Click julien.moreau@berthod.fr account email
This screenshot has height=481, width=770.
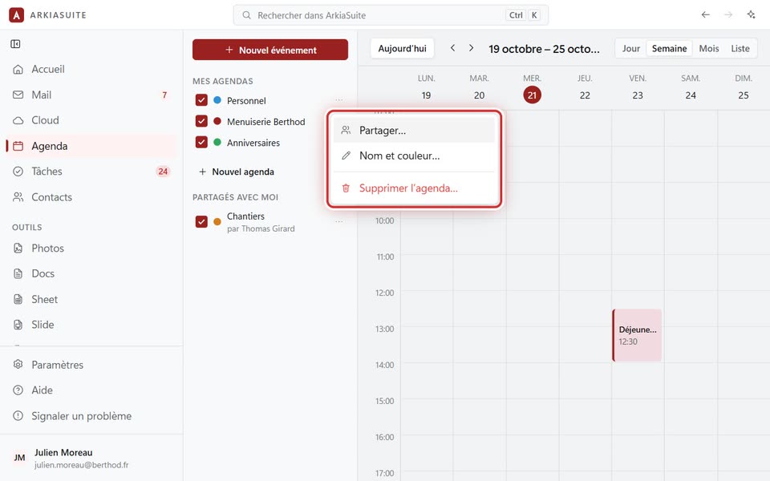(x=82, y=465)
